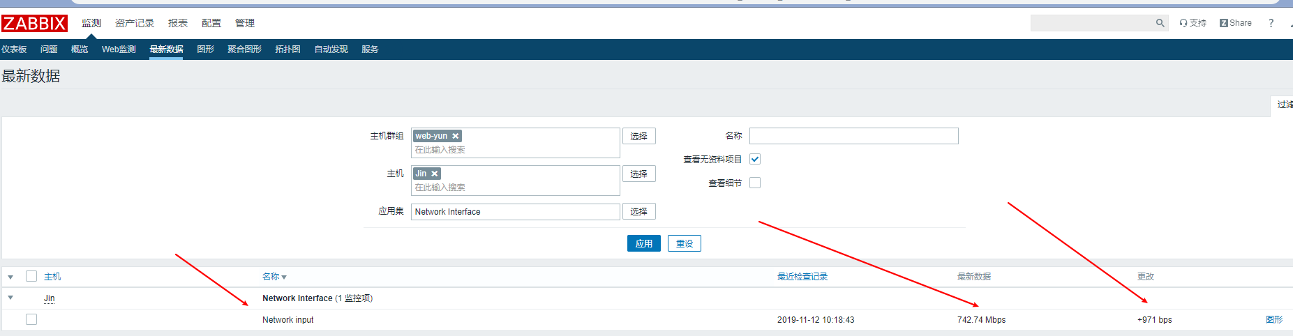Click the 2019-11-12 10:18:43 timestamp

[816, 320]
